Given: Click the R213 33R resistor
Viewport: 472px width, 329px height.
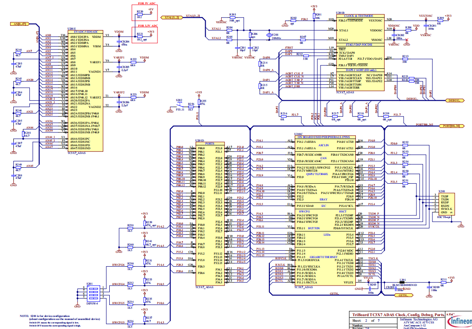Looking at the screenshot, I should [x=405, y=58].
